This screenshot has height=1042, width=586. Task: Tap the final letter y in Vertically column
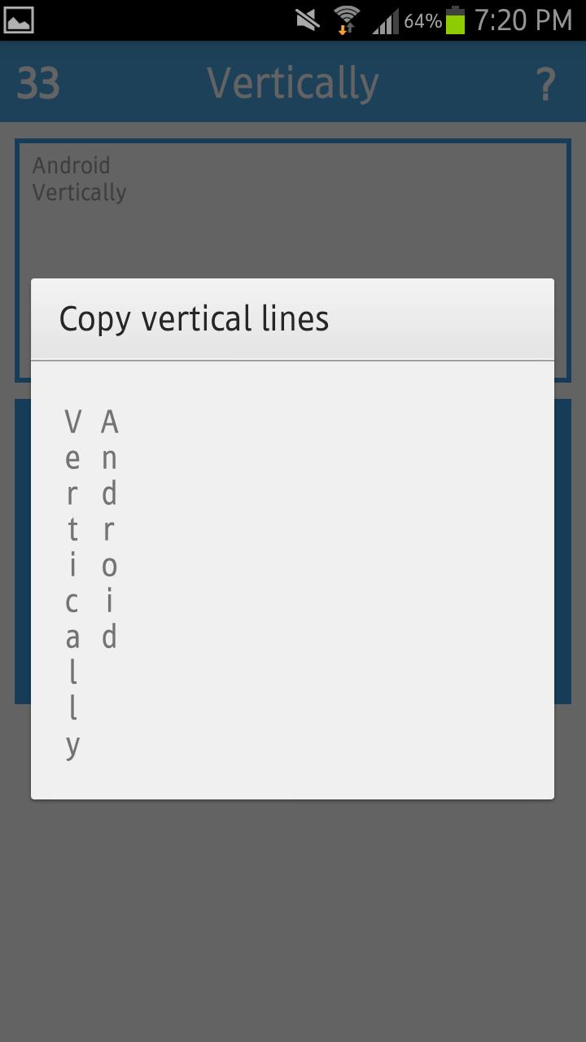click(72, 743)
